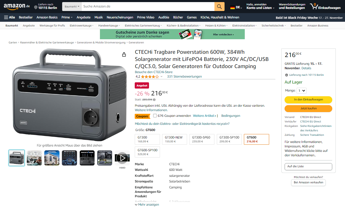Click the orange search magnifier button
The image size is (345, 208).
pos(219,7)
